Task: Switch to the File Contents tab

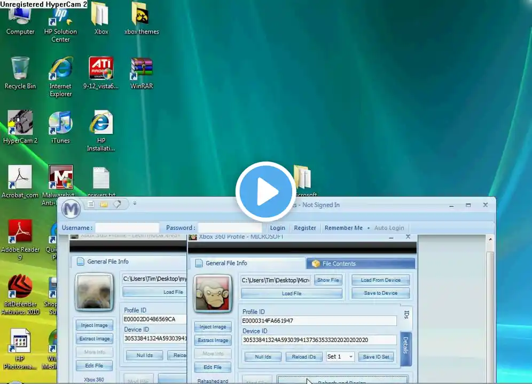Action: click(x=361, y=263)
